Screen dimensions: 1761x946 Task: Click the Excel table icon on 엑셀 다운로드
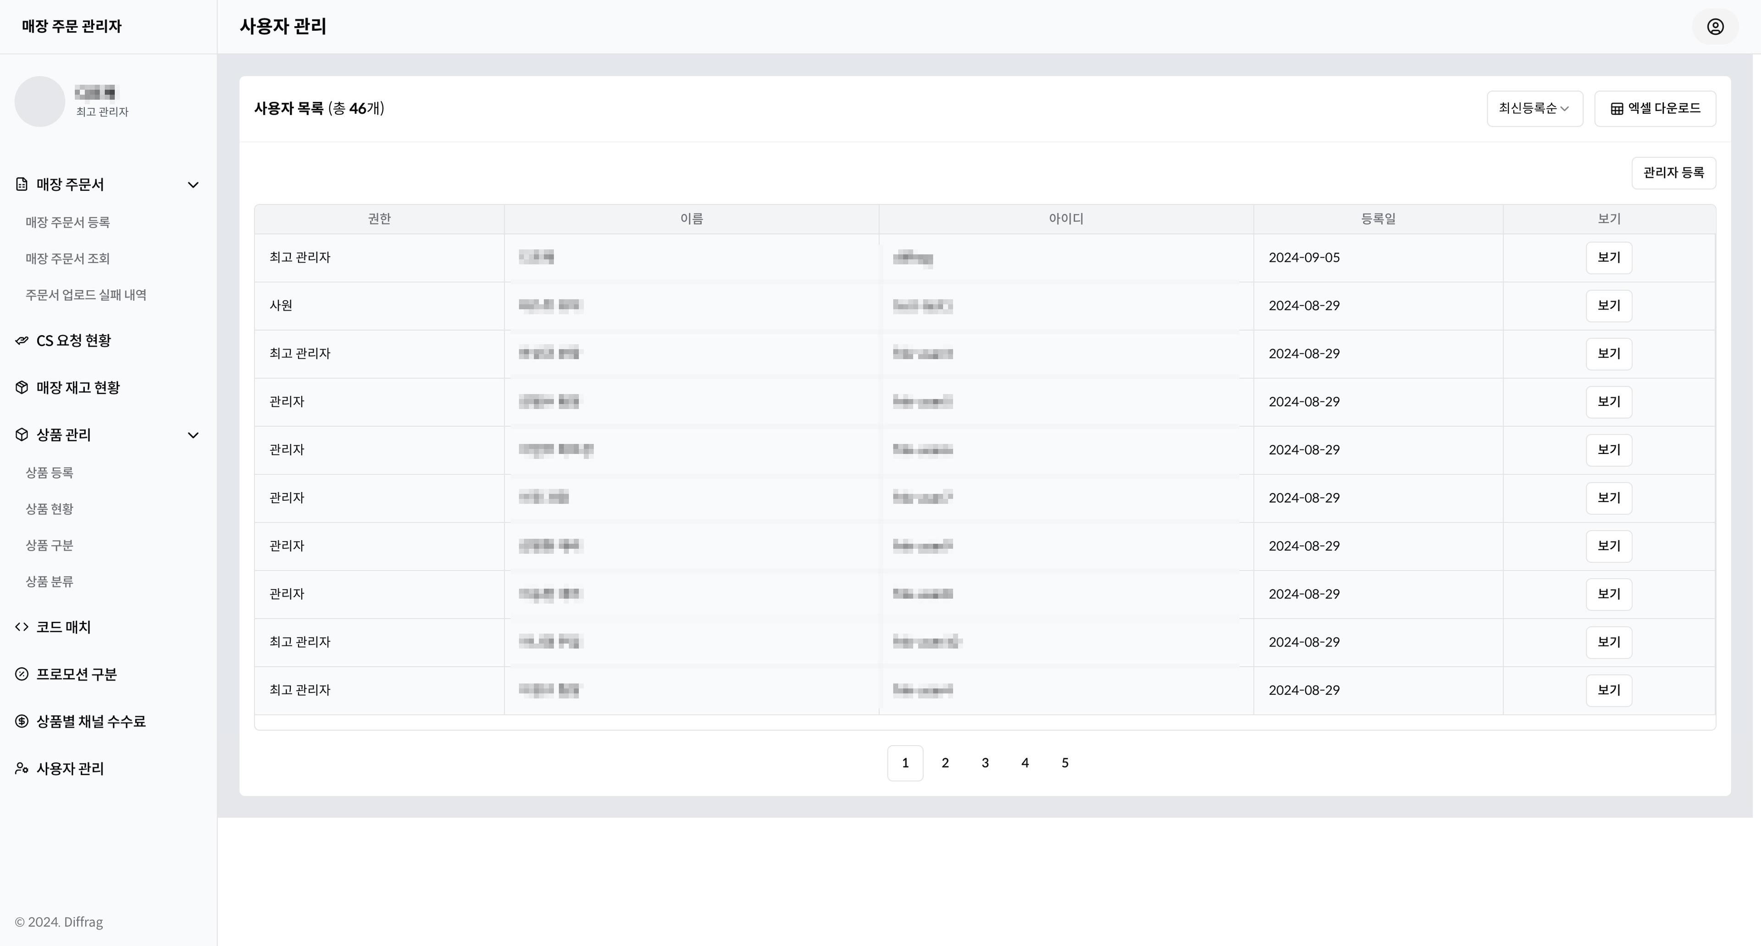1617,109
